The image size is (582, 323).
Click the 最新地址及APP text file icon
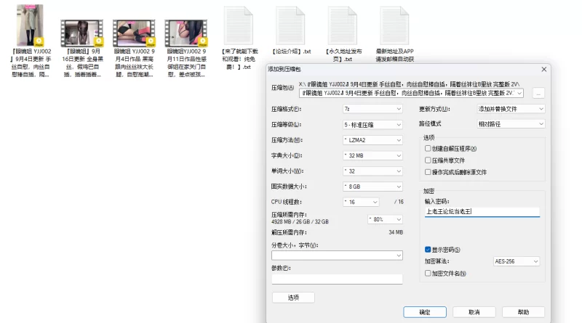tap(391, 25)
